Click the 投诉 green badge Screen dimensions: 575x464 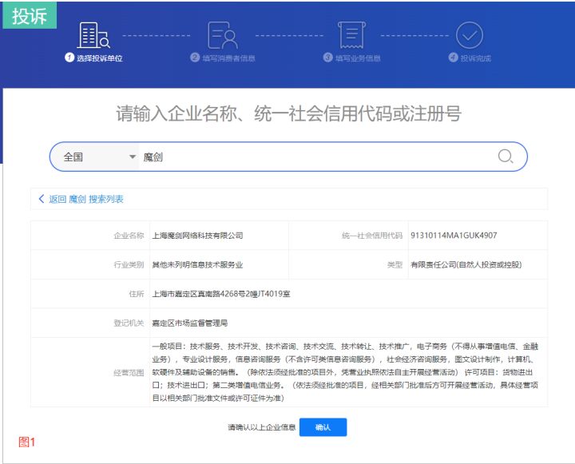30,15
